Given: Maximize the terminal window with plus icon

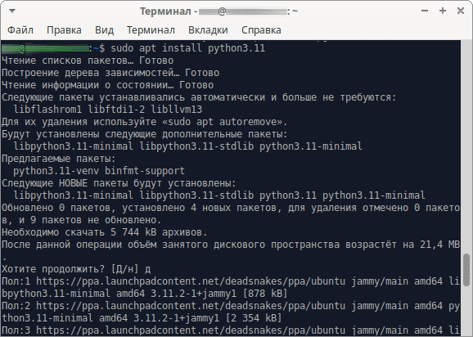Looking at the screenshot, I should coord(443,11).
